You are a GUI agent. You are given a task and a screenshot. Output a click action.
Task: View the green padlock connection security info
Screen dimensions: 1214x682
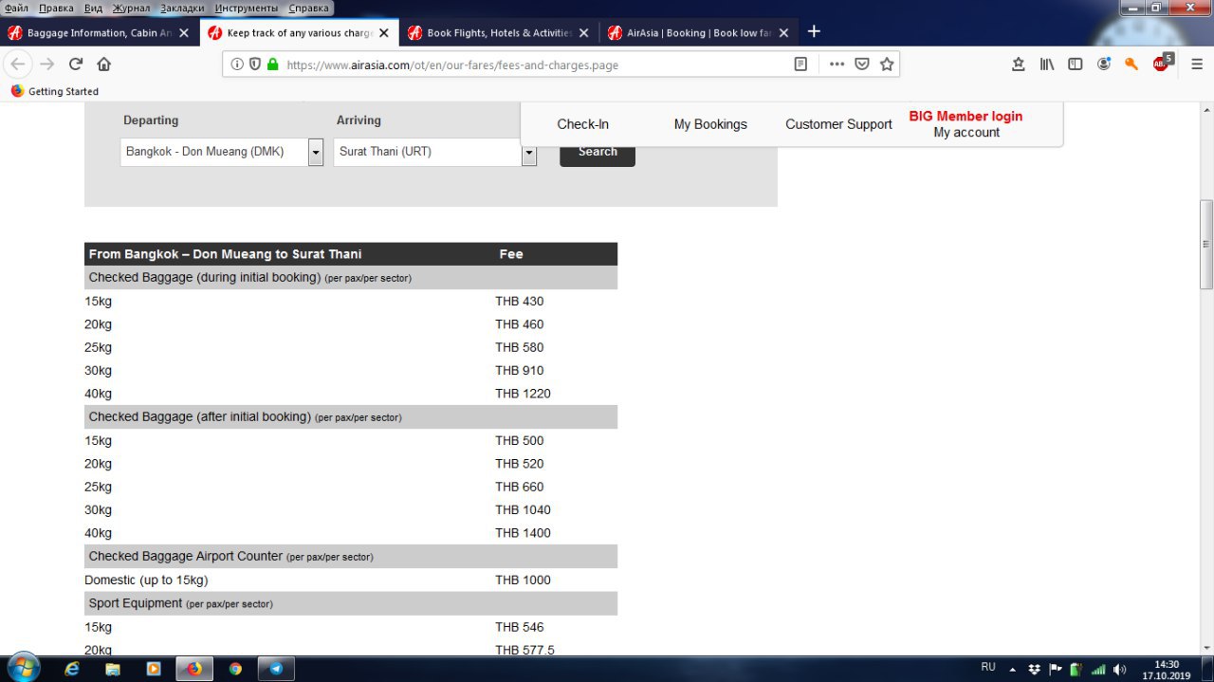pos(273,65)
